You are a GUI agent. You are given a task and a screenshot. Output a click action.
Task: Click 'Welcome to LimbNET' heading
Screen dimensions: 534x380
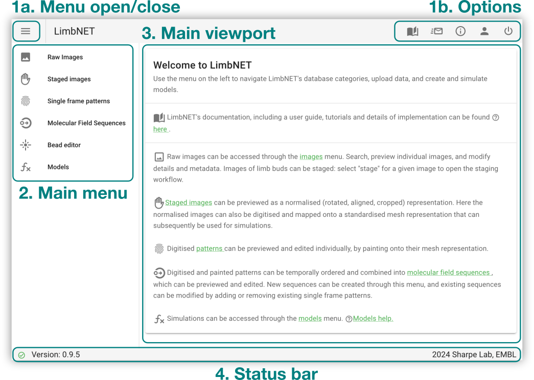(x=202, y=65)
